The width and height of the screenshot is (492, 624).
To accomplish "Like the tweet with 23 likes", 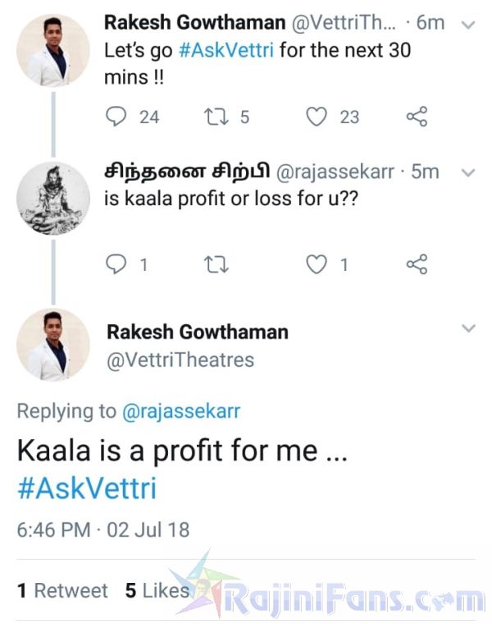I will tap(317, 117).
